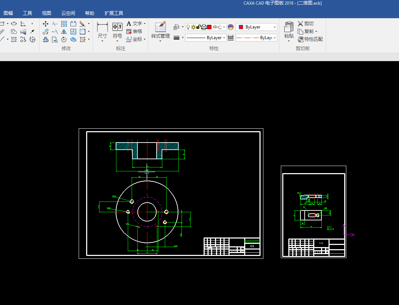399x305 pixels.
Task: Open the Array tool with four squares
Action: [64, 24]
